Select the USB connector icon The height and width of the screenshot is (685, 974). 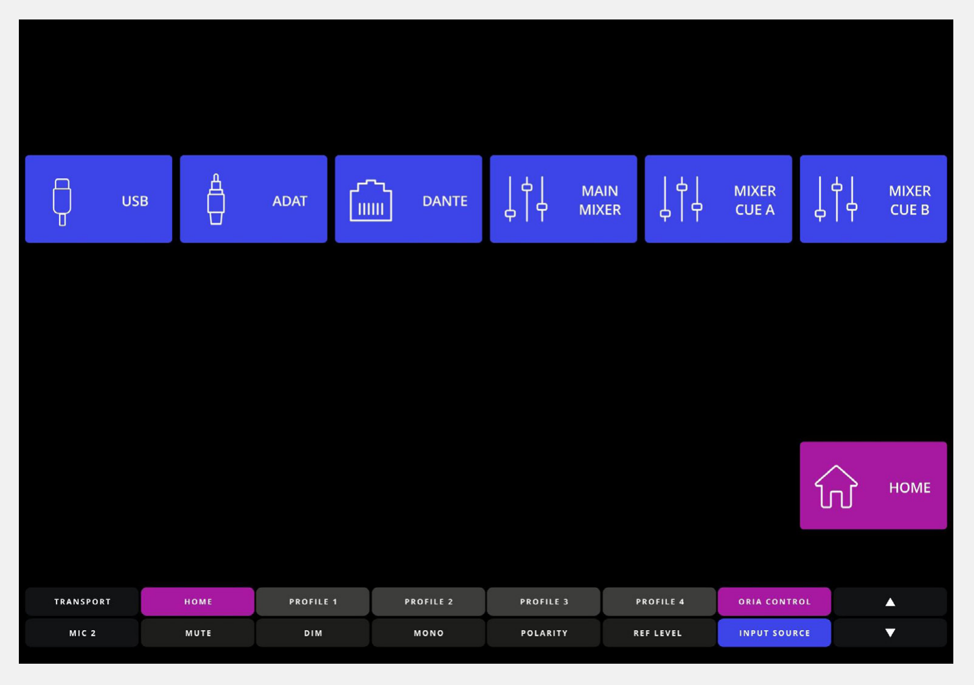pyautogui.click(x=62, y=202)
